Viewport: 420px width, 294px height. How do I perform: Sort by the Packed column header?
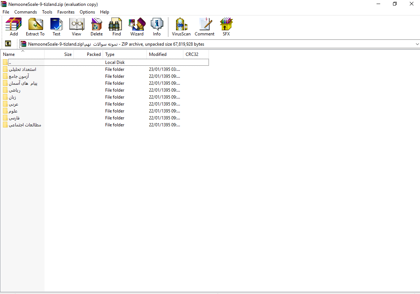pos(88,54)
